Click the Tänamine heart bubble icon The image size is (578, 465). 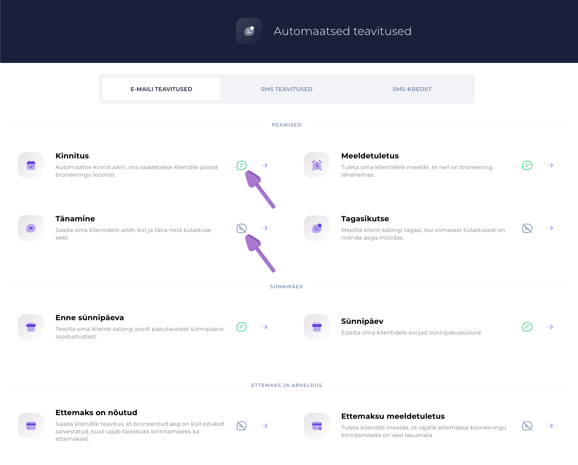(x=31, y=228)
